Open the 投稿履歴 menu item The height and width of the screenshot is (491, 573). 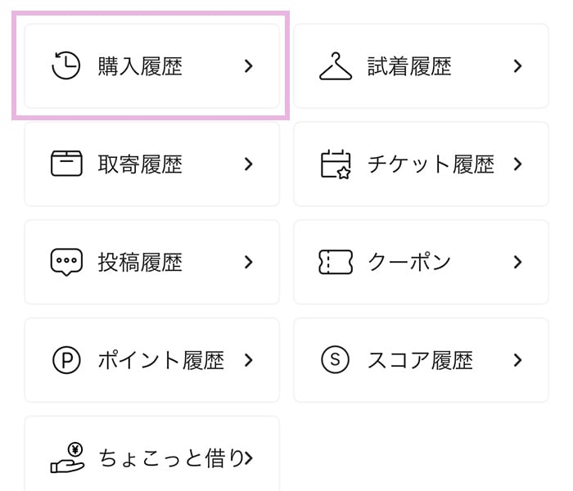[140, 262]
